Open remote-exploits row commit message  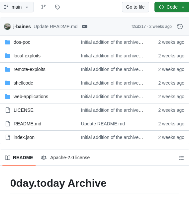tap(112, 69)
